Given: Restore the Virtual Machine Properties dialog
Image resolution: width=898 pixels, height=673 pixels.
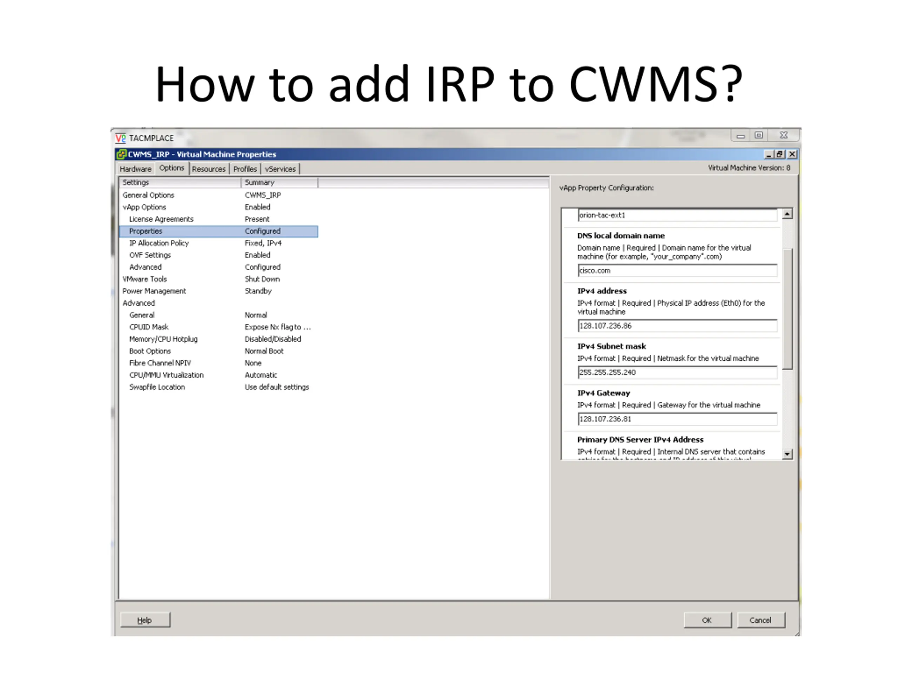Looking at the screenshot, I should coord(779,154).
